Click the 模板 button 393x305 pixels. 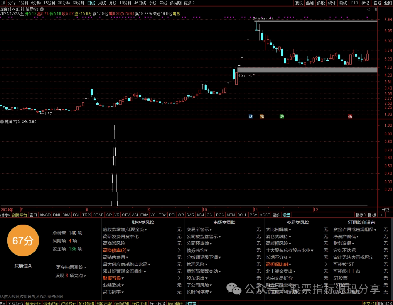pos(372,215)
